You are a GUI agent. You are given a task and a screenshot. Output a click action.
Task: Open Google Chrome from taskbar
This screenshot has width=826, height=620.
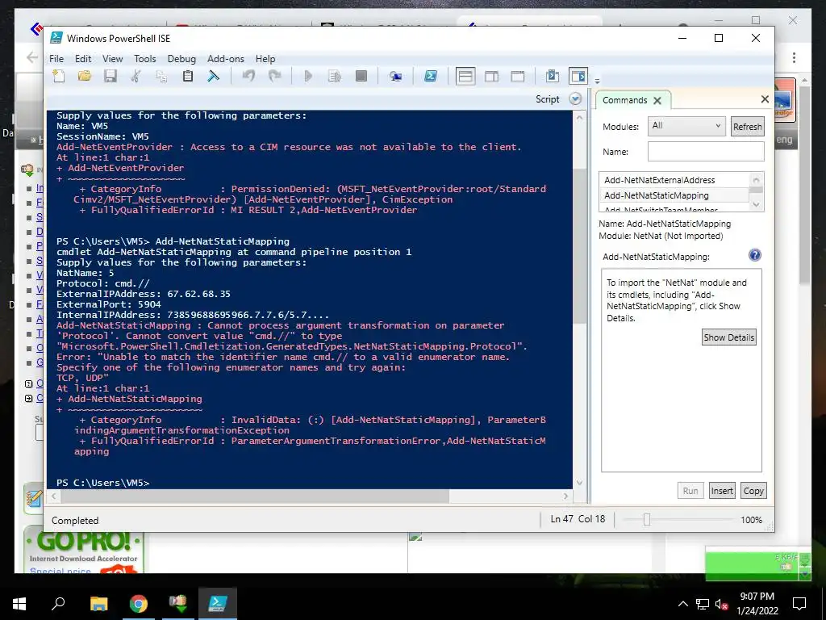(x=139, y=604)
